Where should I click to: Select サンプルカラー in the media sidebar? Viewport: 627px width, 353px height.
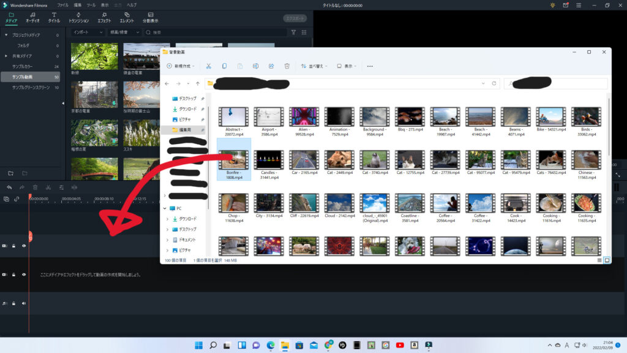pos(23,66)
